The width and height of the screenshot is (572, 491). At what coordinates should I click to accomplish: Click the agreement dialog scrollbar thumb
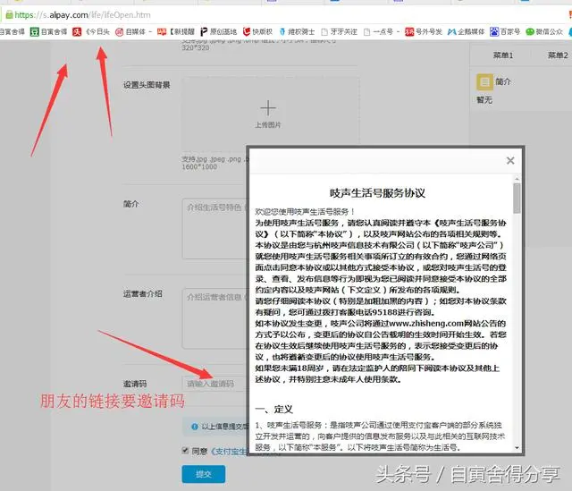517,199
